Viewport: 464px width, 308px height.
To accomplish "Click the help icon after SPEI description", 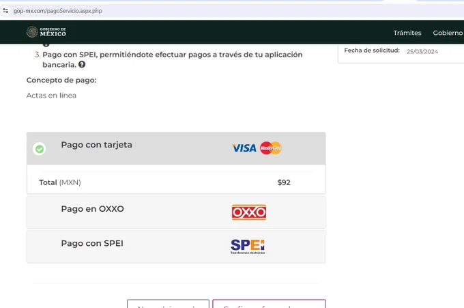I will click(82, 64).
